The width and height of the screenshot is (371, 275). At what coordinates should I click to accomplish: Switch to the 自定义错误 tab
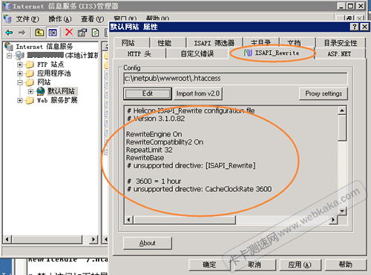[x=197, y=53]
